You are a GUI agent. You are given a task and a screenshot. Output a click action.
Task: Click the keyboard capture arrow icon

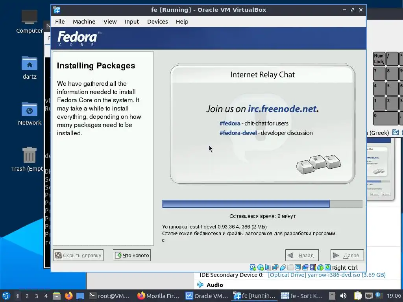click(x=327, y=267)
